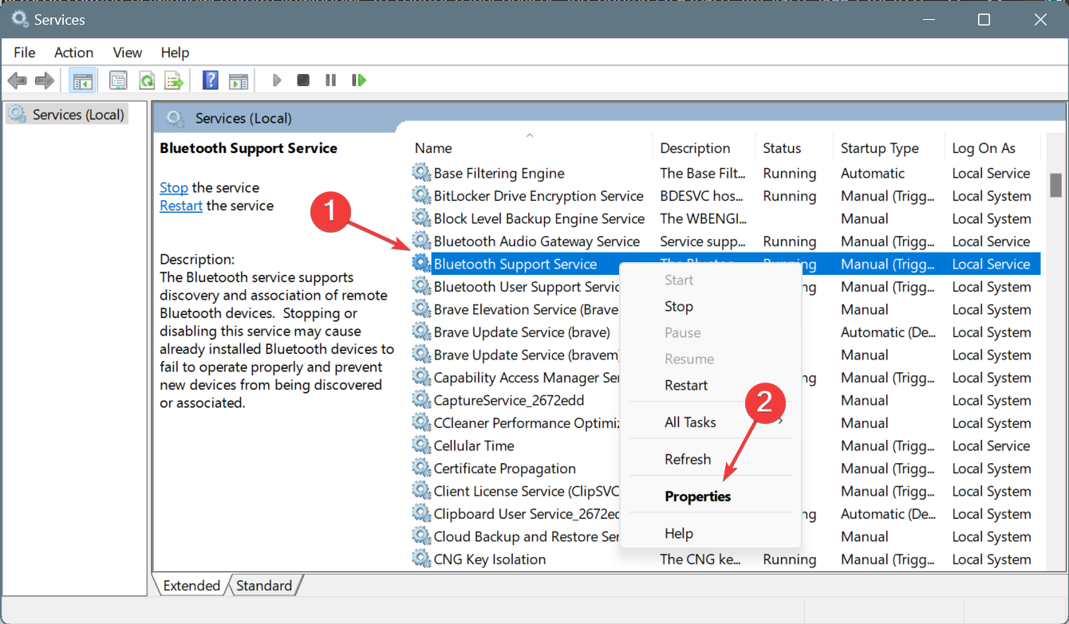Click gear icon of BitLocker Drive Encryption Service
The height and width of the screenshot is (624, 1069).
[421, 196]
